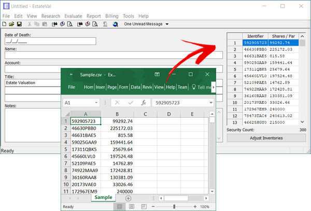Click the Date of Death input field
The image size is (311, 211).
50,41
